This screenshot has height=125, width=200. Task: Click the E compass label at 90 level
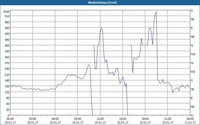(x=192, y=98)
